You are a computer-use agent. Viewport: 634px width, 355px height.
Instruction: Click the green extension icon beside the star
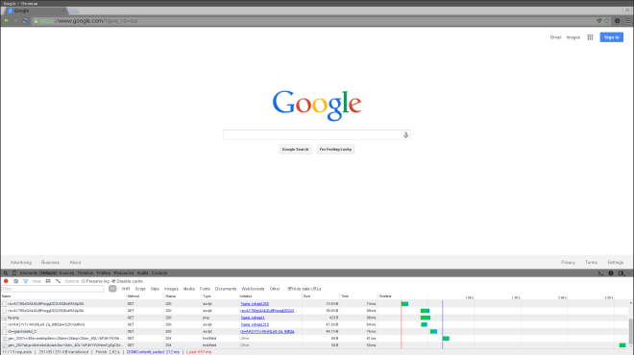tap(598, 21)
